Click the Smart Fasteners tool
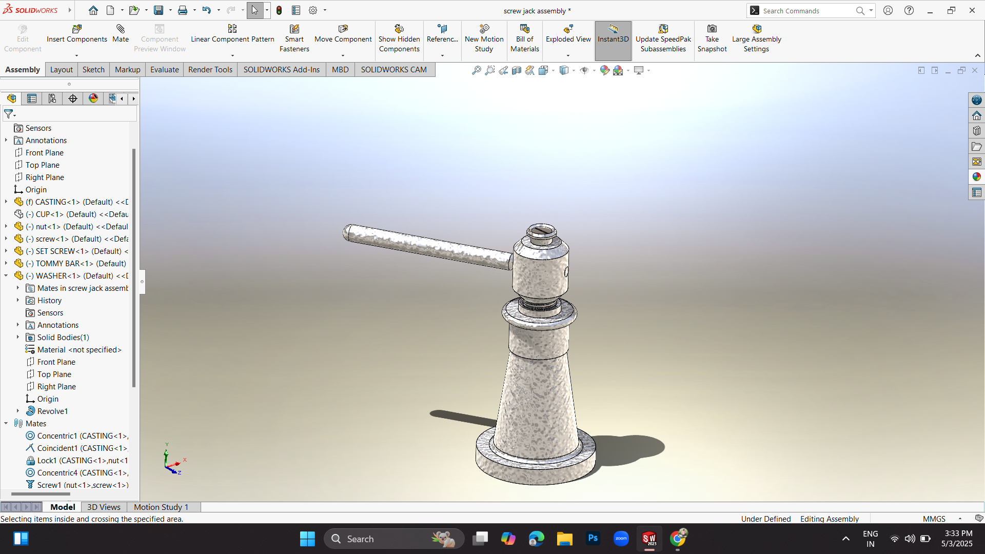The width and height of the screenshot is (985, 554). [x=294, y=38]
